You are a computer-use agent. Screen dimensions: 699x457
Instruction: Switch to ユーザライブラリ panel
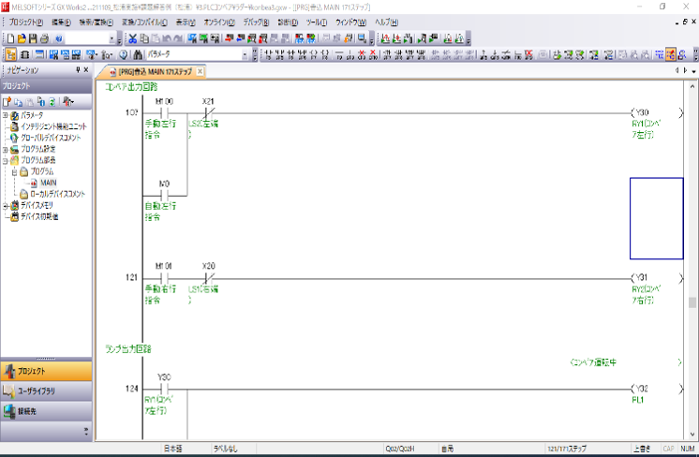click(47, 391)
